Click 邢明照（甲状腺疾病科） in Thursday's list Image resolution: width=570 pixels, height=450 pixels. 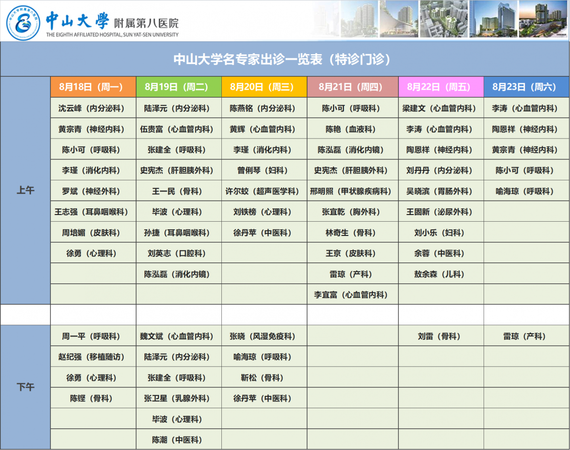pyautogui.click(x=352, y=191)
